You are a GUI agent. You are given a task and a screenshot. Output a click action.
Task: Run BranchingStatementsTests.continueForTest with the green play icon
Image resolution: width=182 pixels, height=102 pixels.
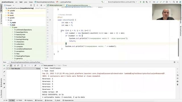[x=140, y=2]
